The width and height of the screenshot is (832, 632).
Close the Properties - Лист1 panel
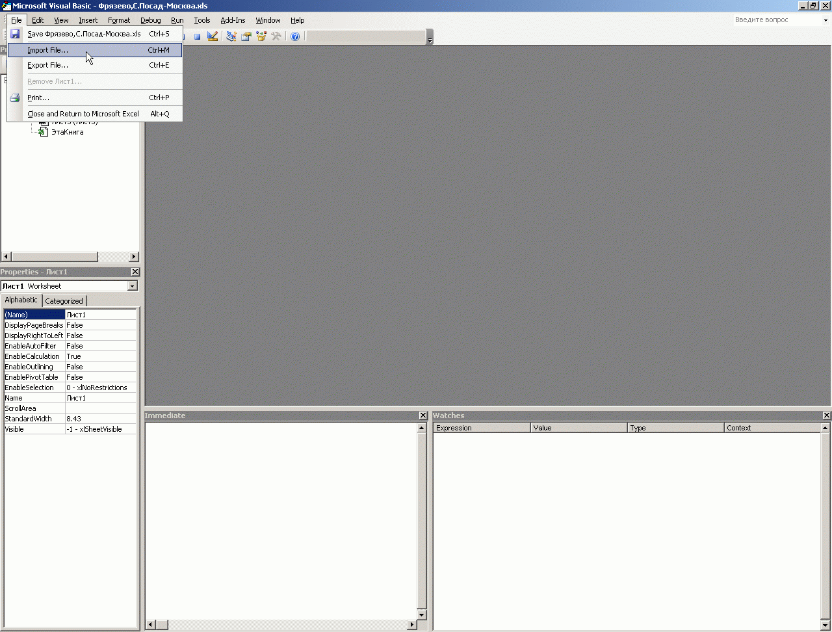tap(135, 272)
